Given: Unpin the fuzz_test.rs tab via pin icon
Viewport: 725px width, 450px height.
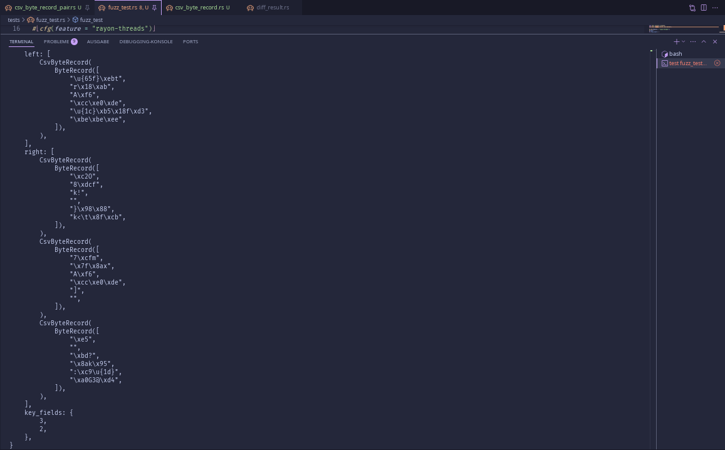Looking at the screenshot, I should [x=154, y=8].
